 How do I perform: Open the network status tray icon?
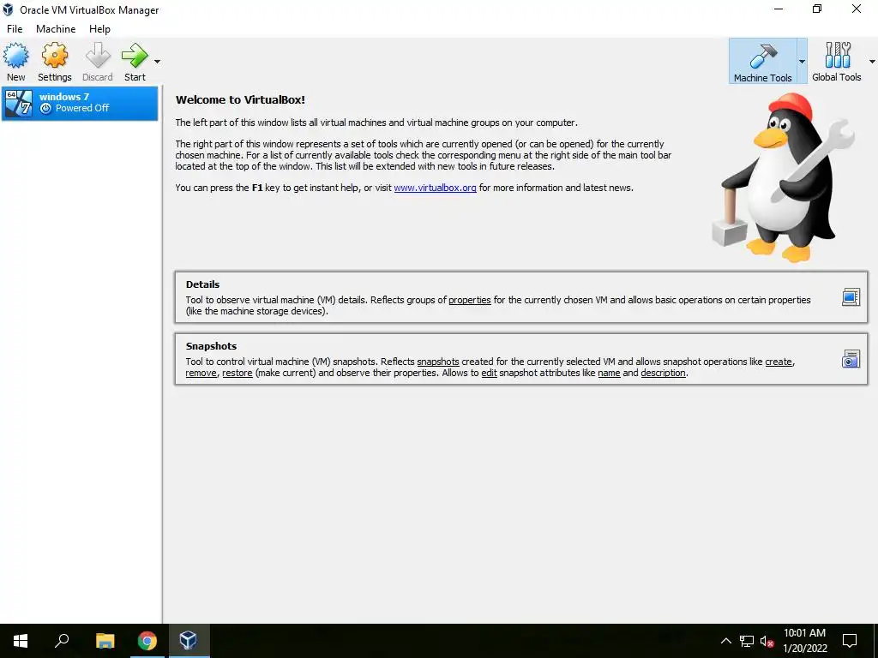747,641
